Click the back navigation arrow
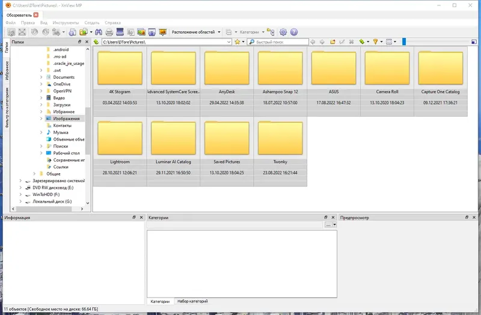This screenshot has height=315, width=481. coord(313,41)
